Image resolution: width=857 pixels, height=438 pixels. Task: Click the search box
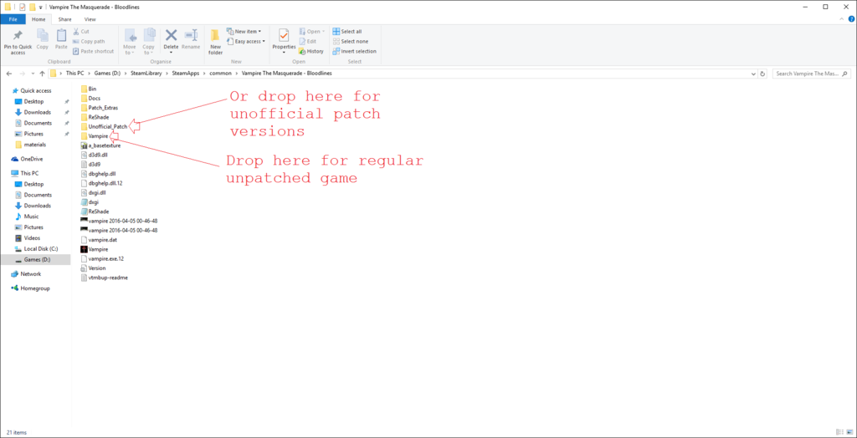(x=811, y=74)
